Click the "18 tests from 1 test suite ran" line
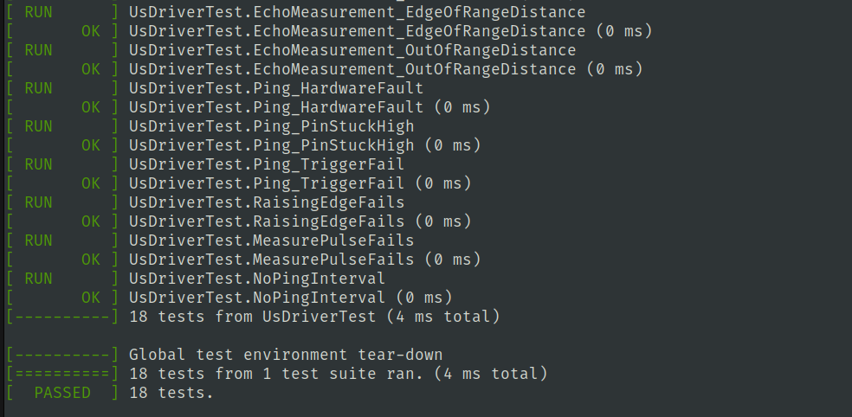The height and width of the screenshot is (417, 852). [338, 374]
